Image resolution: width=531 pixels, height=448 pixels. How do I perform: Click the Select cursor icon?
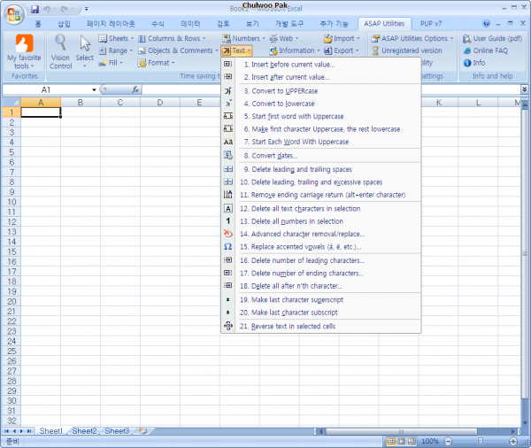[x=85, y=43]
